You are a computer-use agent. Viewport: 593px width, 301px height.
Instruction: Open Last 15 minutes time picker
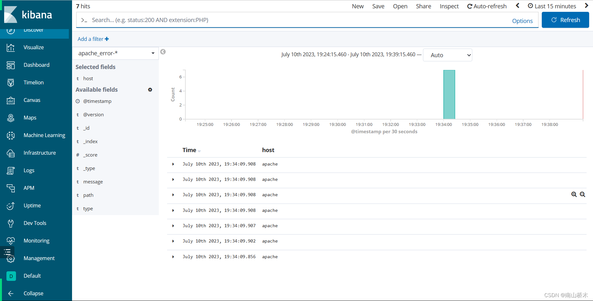click(552, 6)
